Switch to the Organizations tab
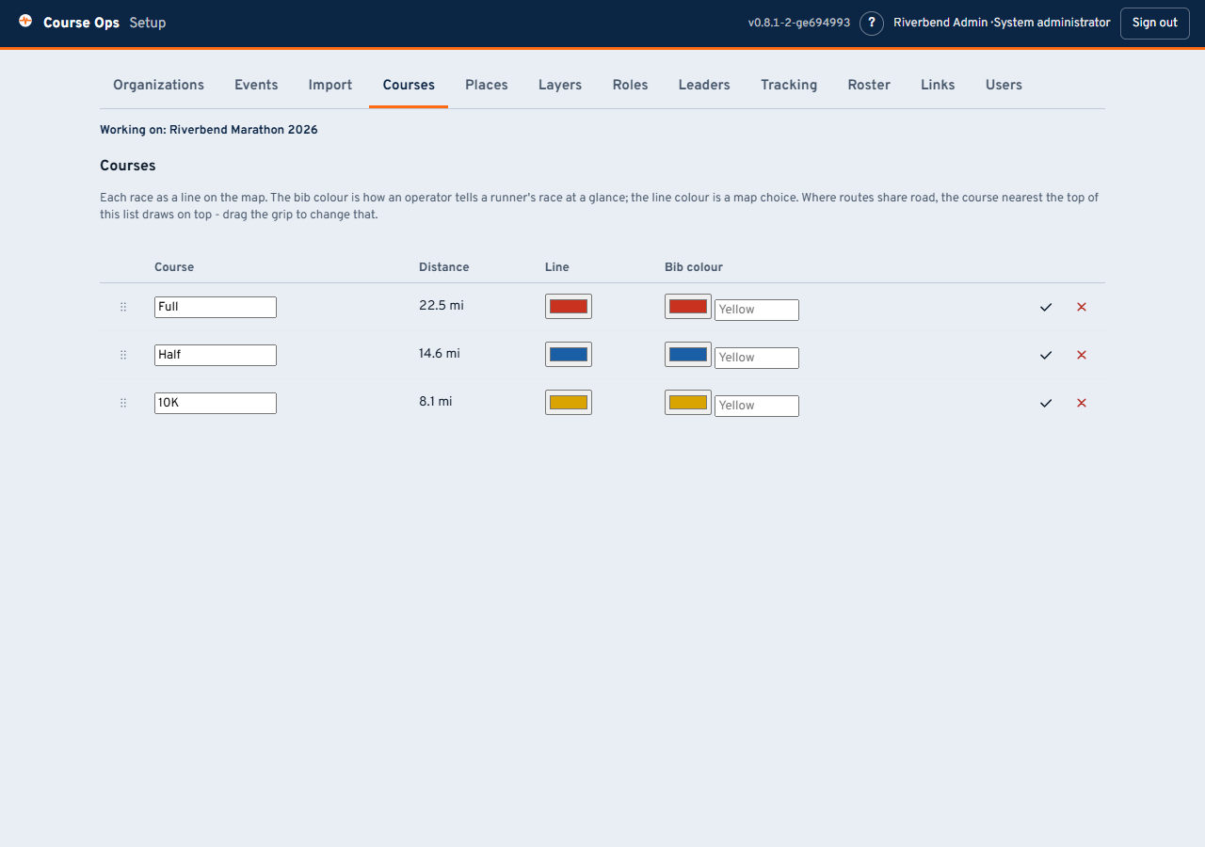The image size is (1205, 847). point(158,85)
